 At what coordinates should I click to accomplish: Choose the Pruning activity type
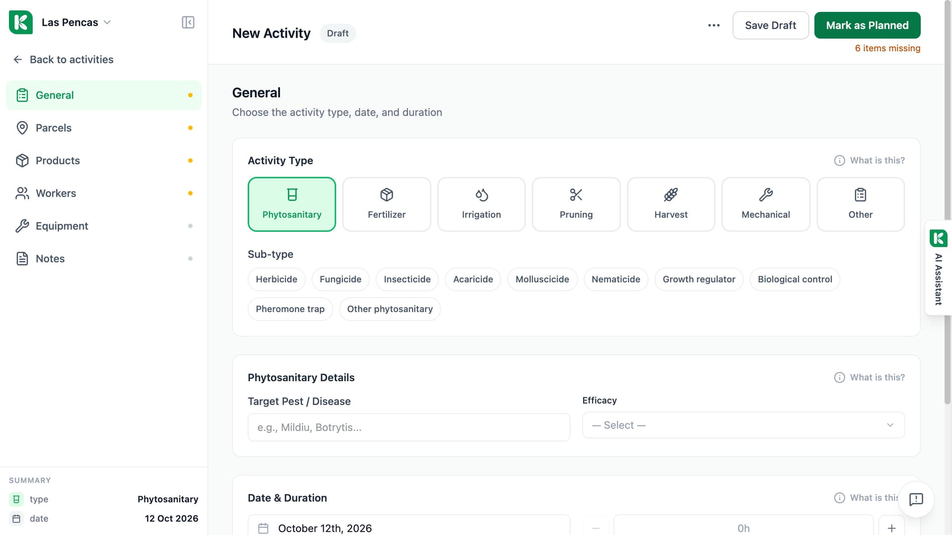pyautogui.click(x=576, y=204)
